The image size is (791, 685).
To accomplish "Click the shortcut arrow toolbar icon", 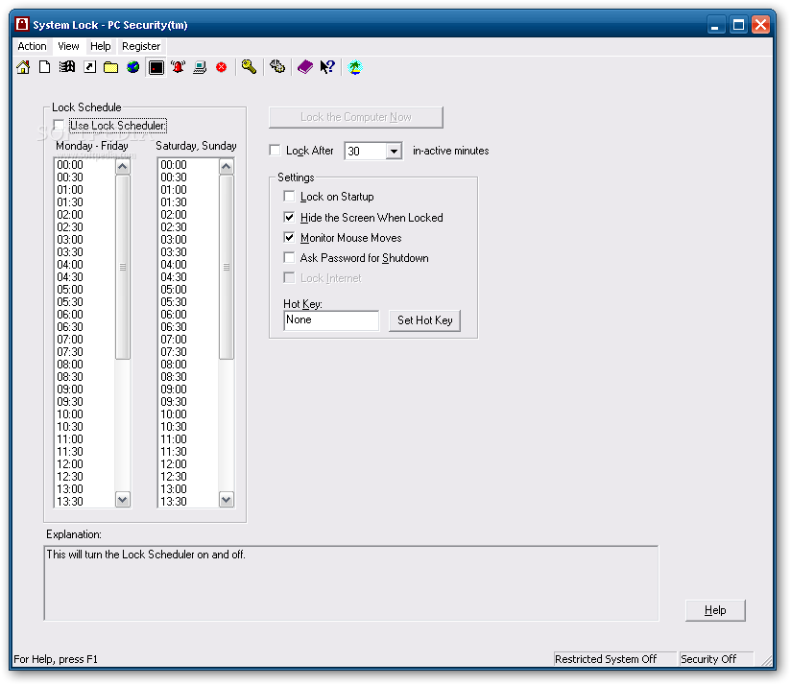I will click(90, 67).
